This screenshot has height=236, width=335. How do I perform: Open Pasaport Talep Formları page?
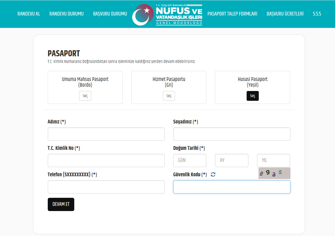232,14
